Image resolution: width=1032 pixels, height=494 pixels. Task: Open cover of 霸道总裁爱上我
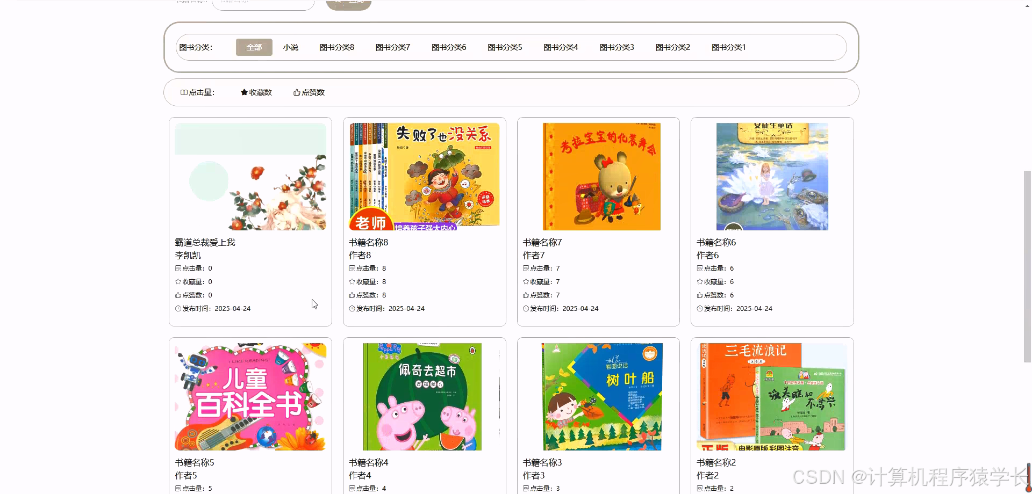point(250,177)
